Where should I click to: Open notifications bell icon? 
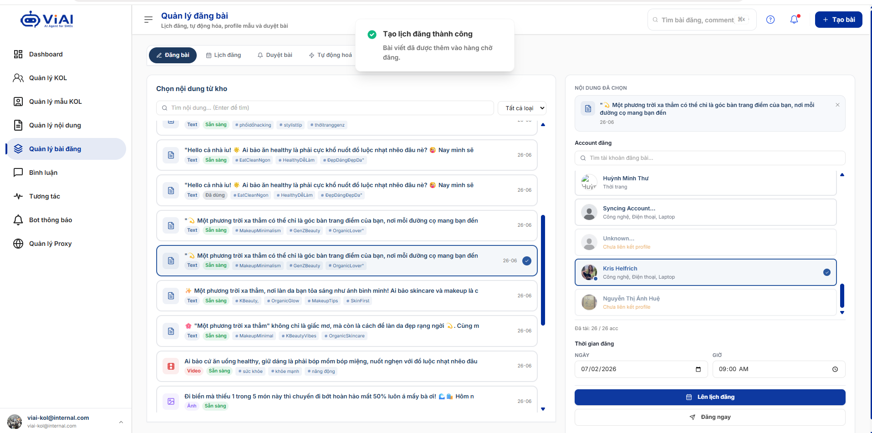coord(794,20)
